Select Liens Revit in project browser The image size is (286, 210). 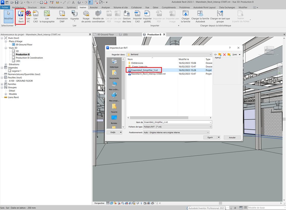[x=13, y=97]
